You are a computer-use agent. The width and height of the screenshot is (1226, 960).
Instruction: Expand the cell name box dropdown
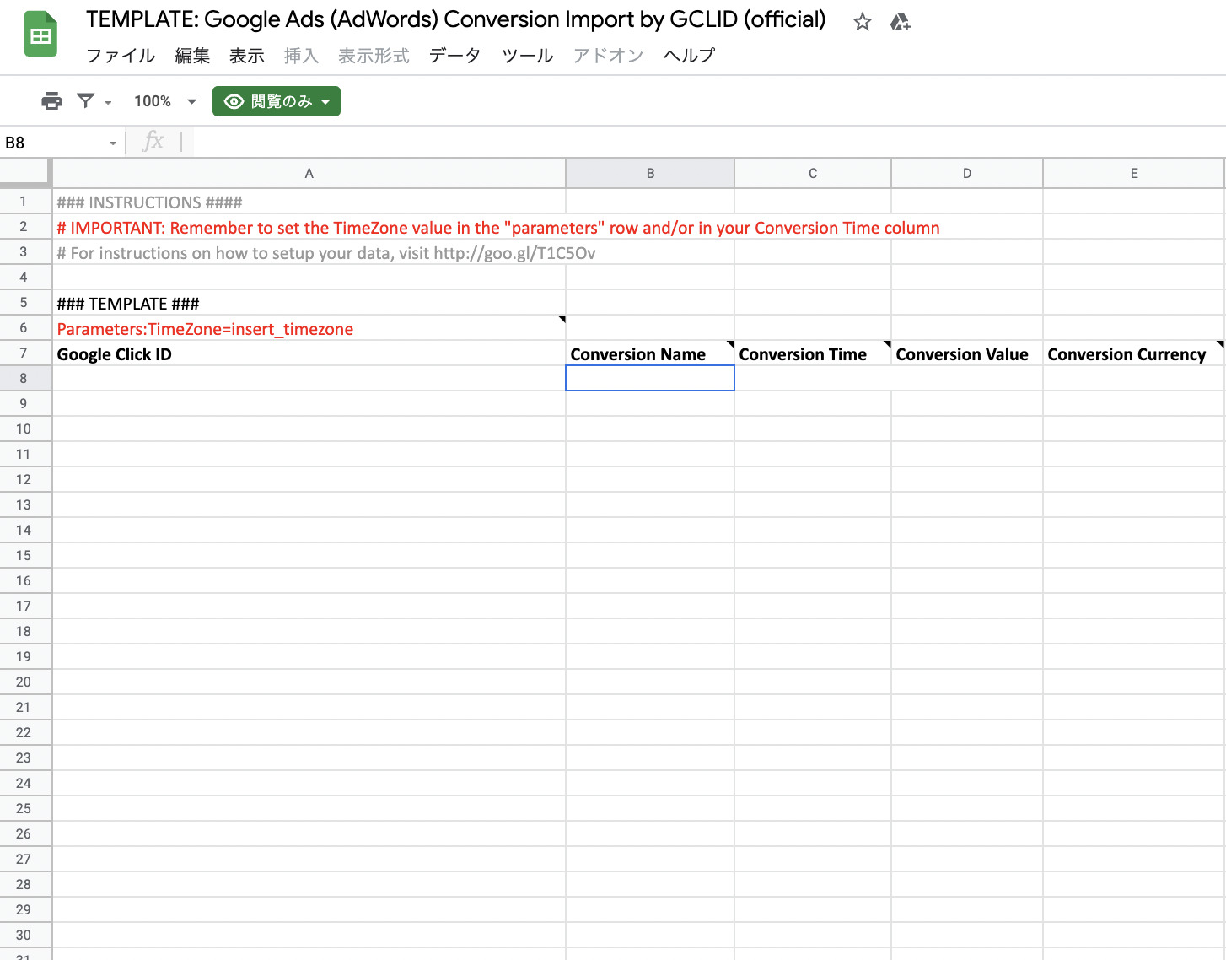tap(112, 143)
